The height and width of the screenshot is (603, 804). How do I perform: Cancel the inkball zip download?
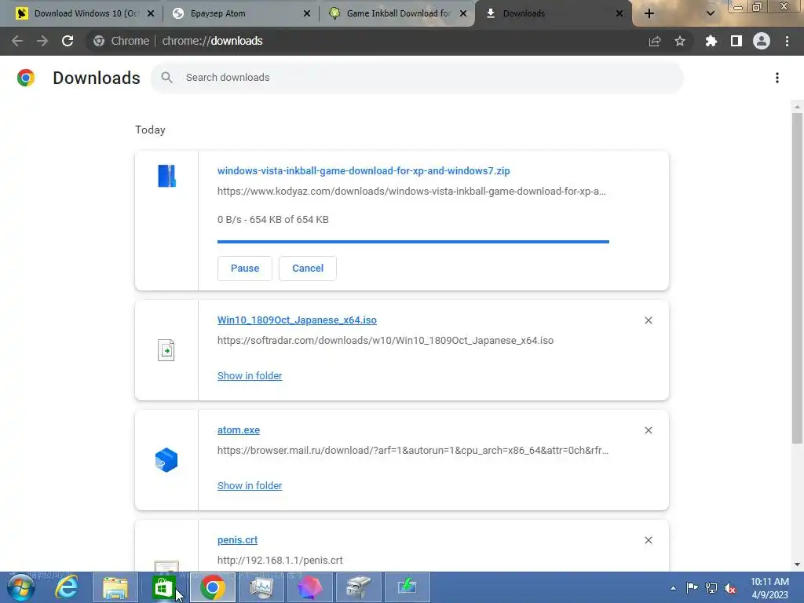point(308,269)
